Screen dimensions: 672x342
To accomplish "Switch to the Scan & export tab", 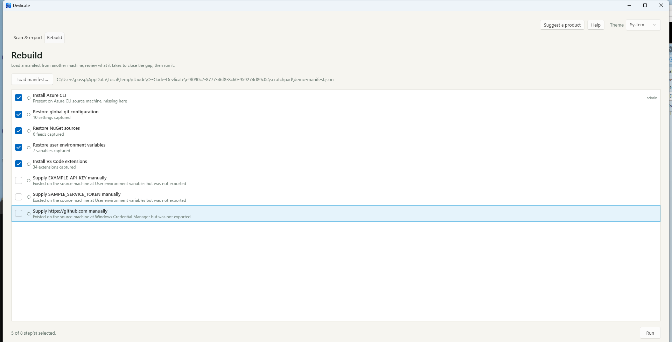I will pos(28,38).
